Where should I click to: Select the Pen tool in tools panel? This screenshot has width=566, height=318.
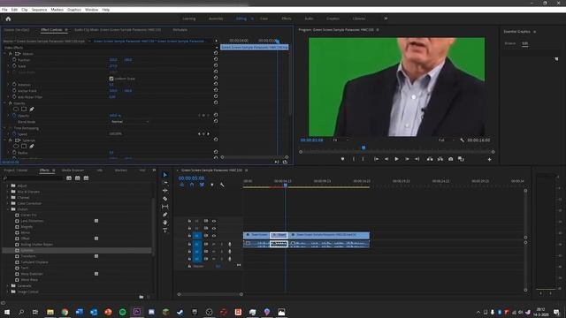pyautogui.click(x=165, y=215)
